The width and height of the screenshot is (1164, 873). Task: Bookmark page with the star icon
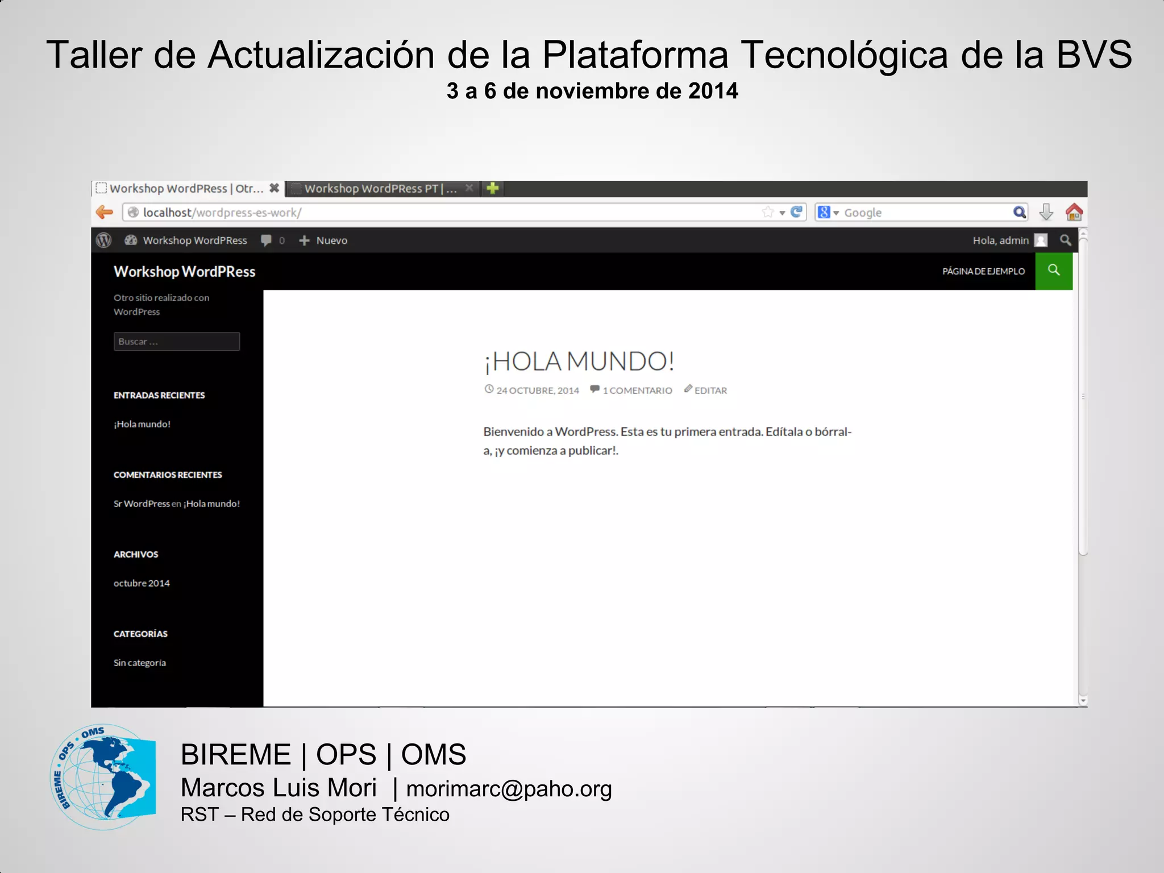pos(768,212)
